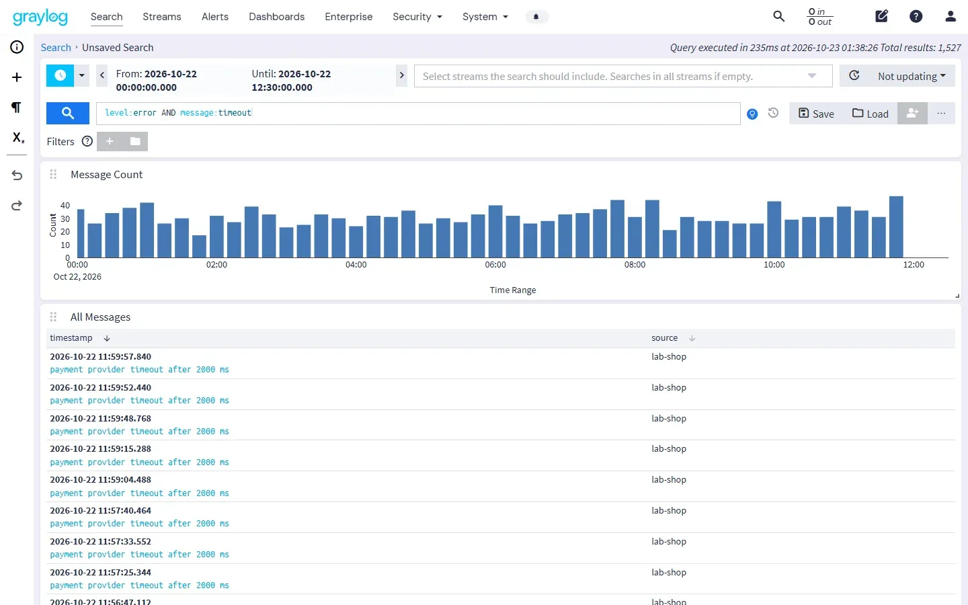Click the Search breadcrumb link
Image resolution: width=968 pixels, height=605 pixels.
pos(56,48)
